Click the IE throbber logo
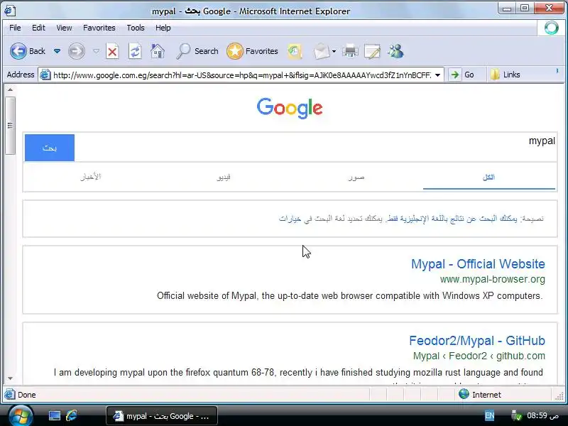This screenshot has height=426, width=568. (551, 28)
